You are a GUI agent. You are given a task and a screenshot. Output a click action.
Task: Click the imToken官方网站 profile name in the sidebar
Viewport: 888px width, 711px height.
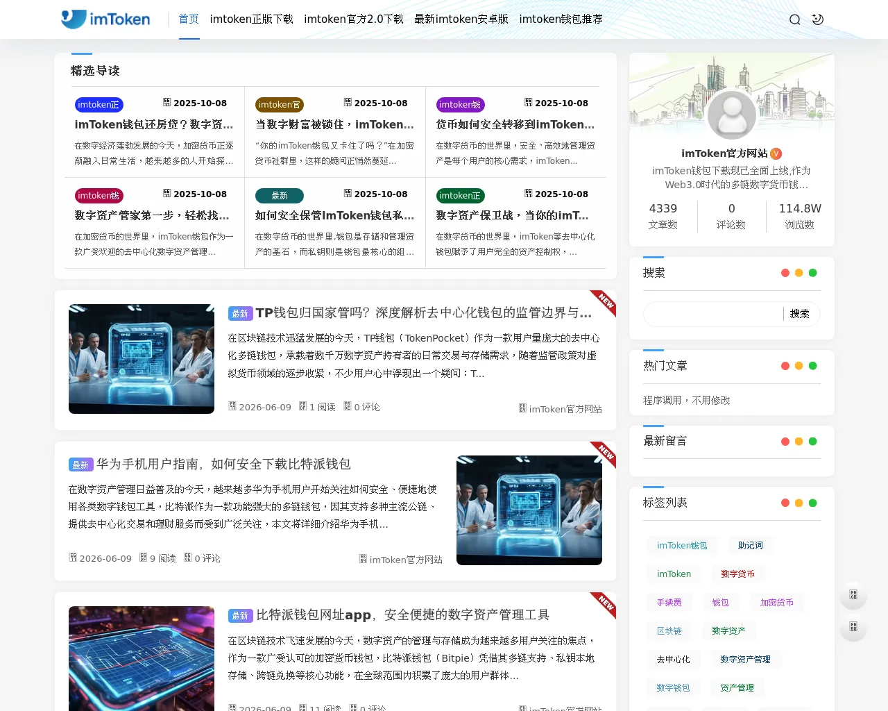coord(724,153)
